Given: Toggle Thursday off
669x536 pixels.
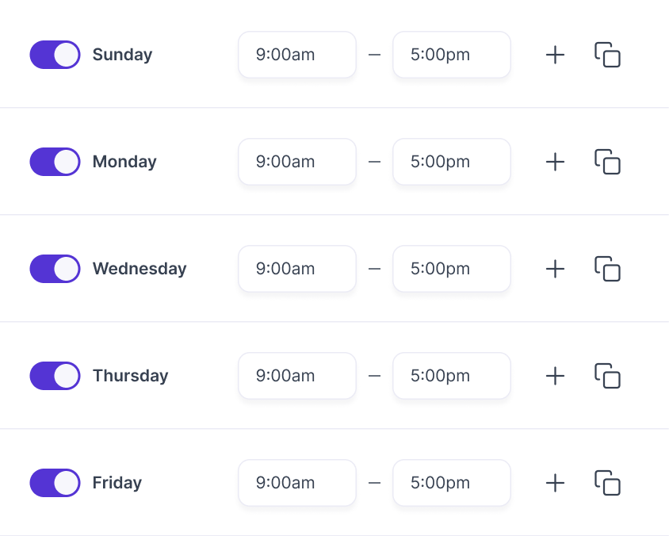Looking at the screenshot, I should pos(55,376).
